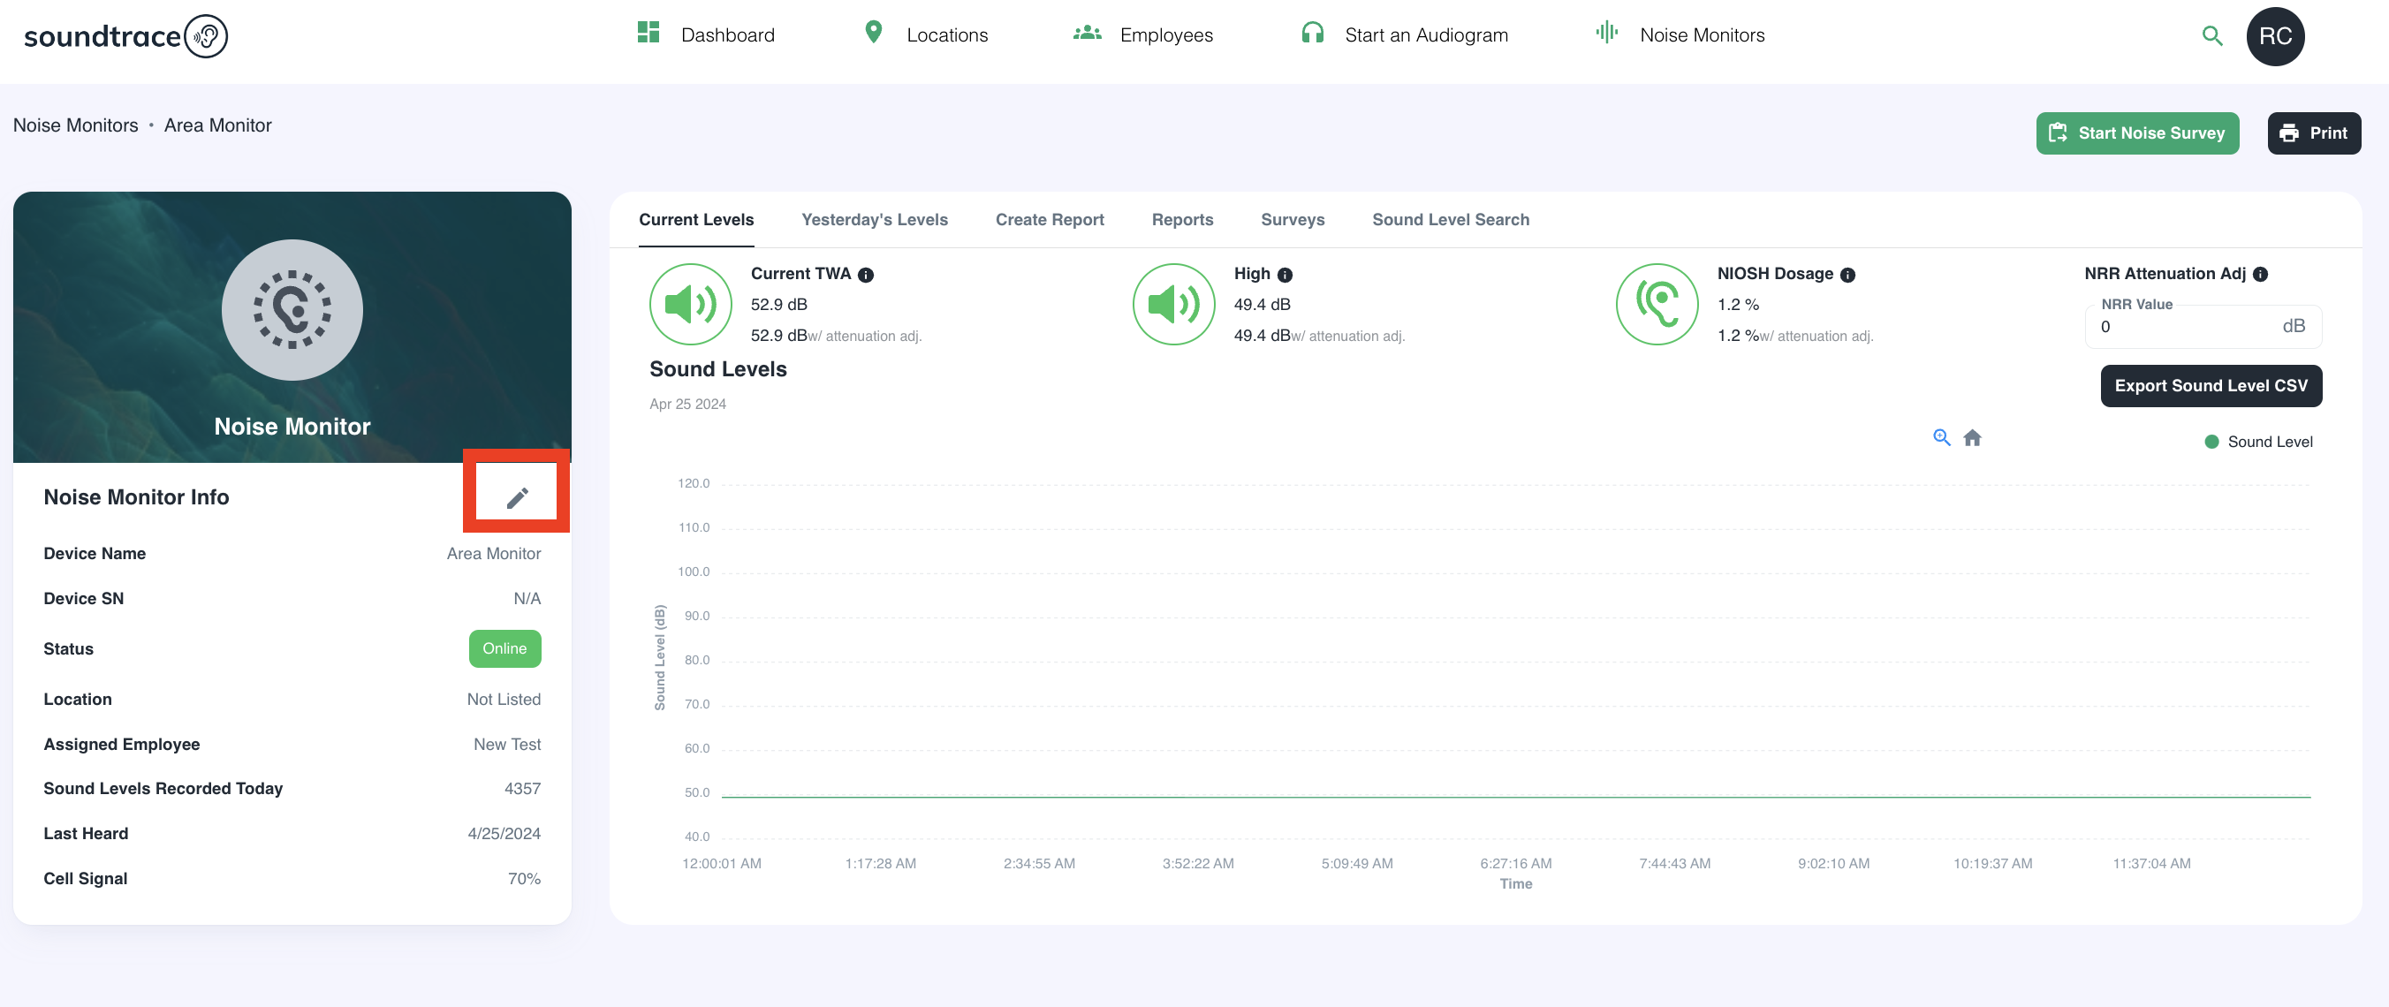
Task: Click the NRR Attenuation Adj info icon
Action: pos(2260,274)
